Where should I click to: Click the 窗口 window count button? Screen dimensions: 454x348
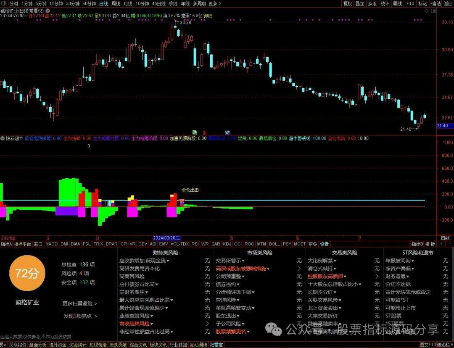click(38, 244)
